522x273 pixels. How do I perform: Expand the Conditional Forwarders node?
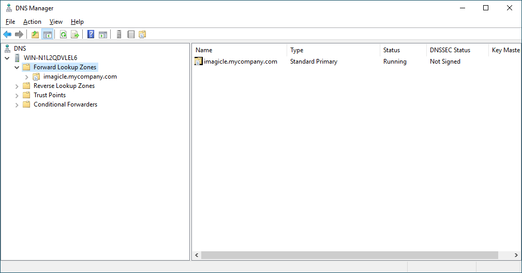(17, 104)
